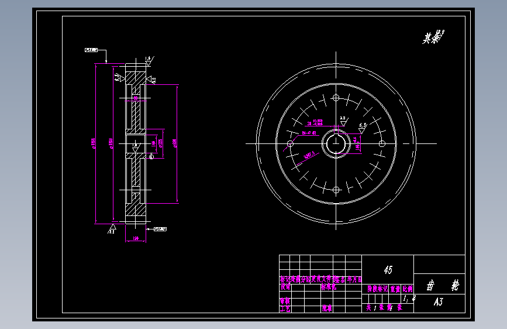Screen dimensions: 507x329
Task: Click the right bolt hole circle on front view
Action: 382,143
